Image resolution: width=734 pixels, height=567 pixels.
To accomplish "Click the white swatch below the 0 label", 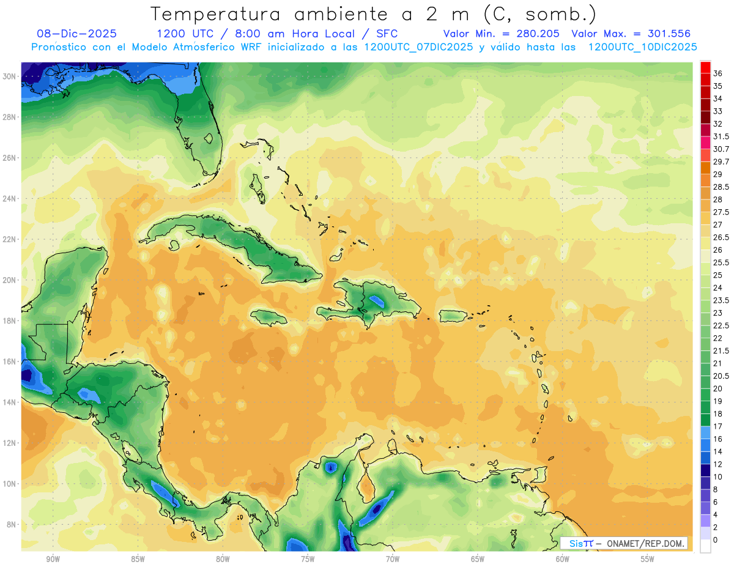I will [705, 546].
